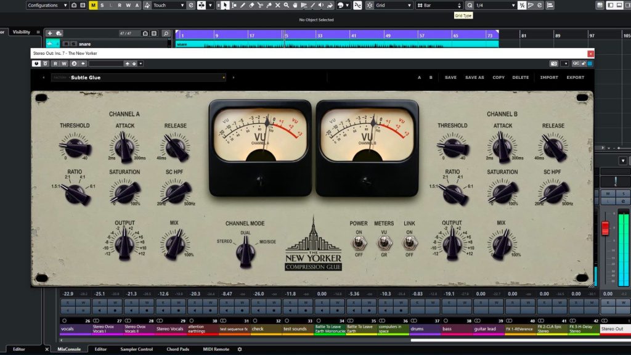Click IMPORT preset button

pos(549,77)
